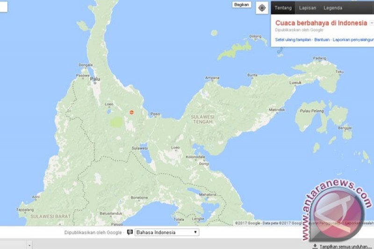
Task: Click the SULAWESI BARAT province label
Action: pos(50,217)
